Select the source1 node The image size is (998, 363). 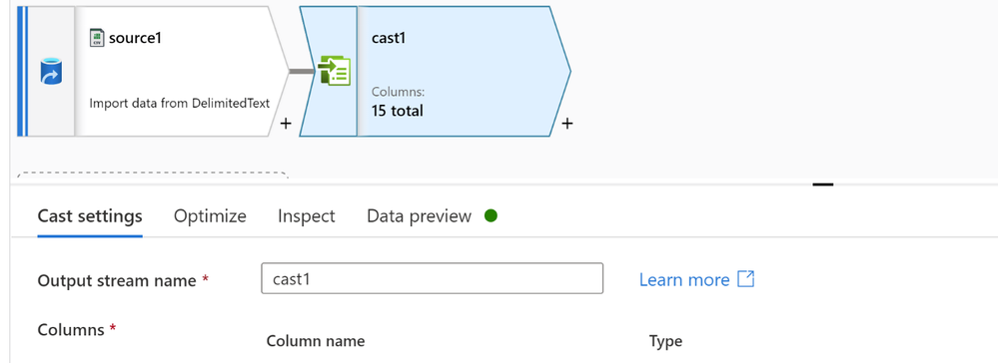153,71
